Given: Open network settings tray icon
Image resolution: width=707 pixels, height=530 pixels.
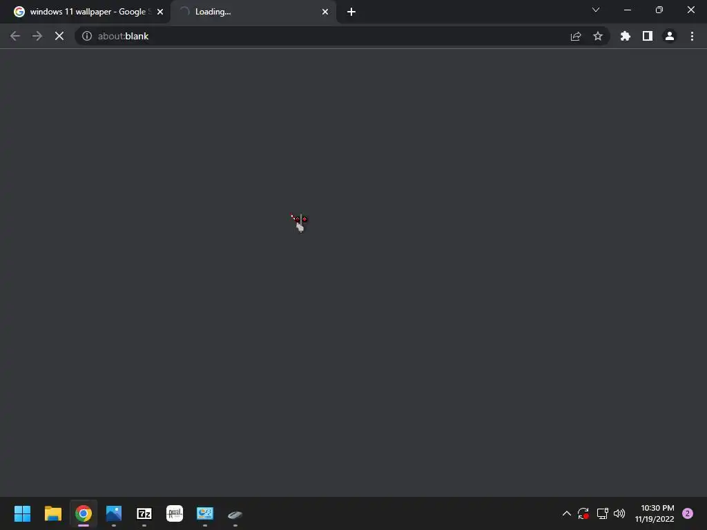Looking at the screenshot, I should tap(602, 513).
